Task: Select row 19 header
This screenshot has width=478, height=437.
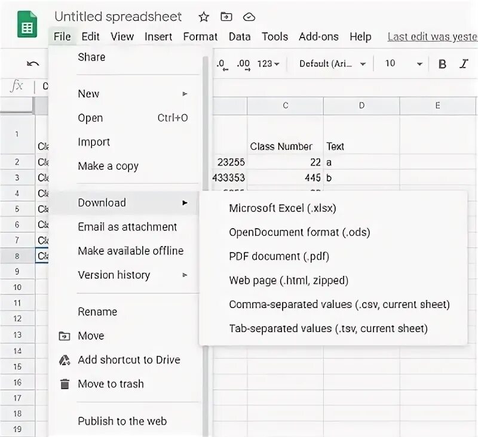Action: click(17, 429)
